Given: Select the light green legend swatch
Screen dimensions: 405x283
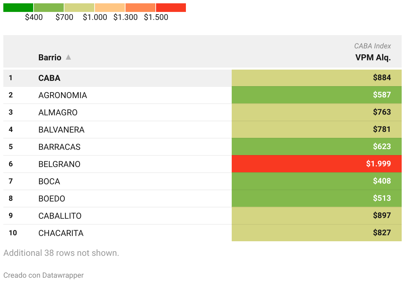Looking at the screenshot, I should [x=49, y=8].
